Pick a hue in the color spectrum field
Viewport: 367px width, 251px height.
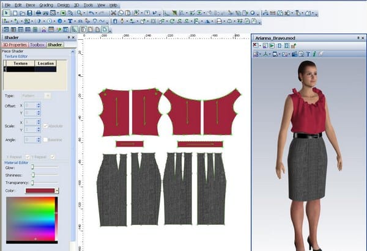click(31, 219)
